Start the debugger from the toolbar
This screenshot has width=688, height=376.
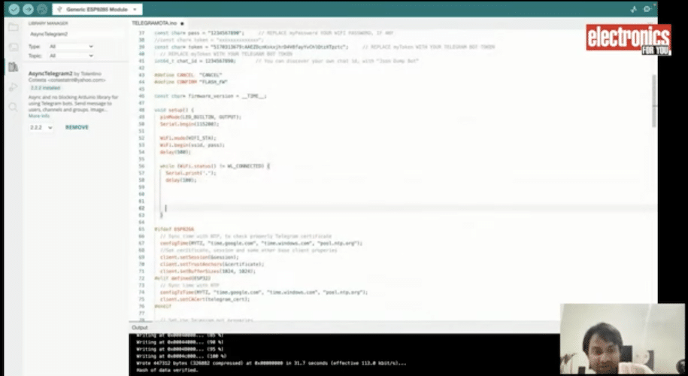pos(41,10)
